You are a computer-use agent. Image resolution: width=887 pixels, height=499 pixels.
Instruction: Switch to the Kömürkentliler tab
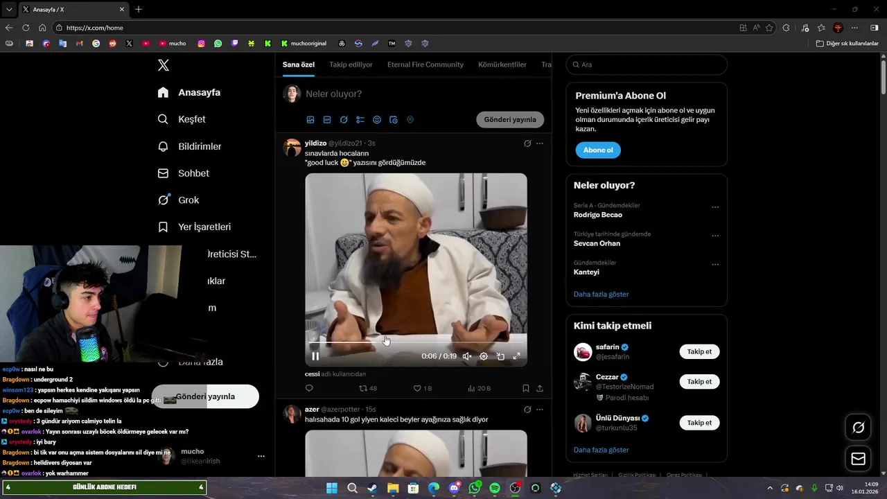tap(502, 64)
